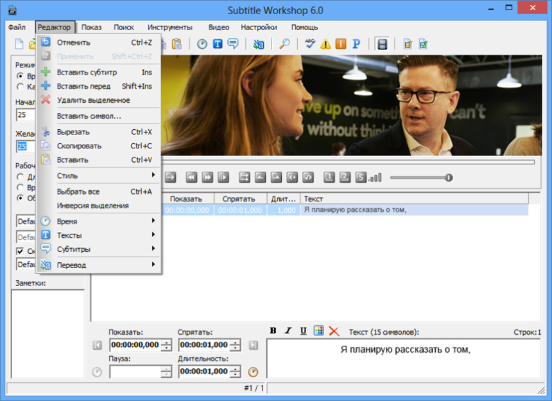Select the third radio button under Рабочий
552x401 pixels.
pos(21,198)
